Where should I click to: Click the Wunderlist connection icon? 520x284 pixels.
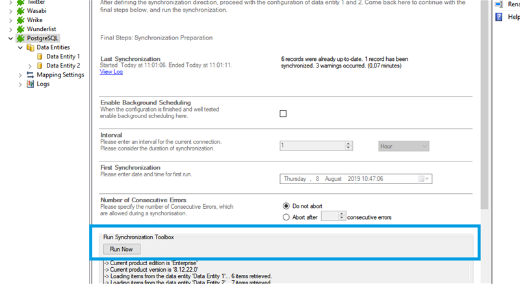pyautogui.click(x=20, y=29)
